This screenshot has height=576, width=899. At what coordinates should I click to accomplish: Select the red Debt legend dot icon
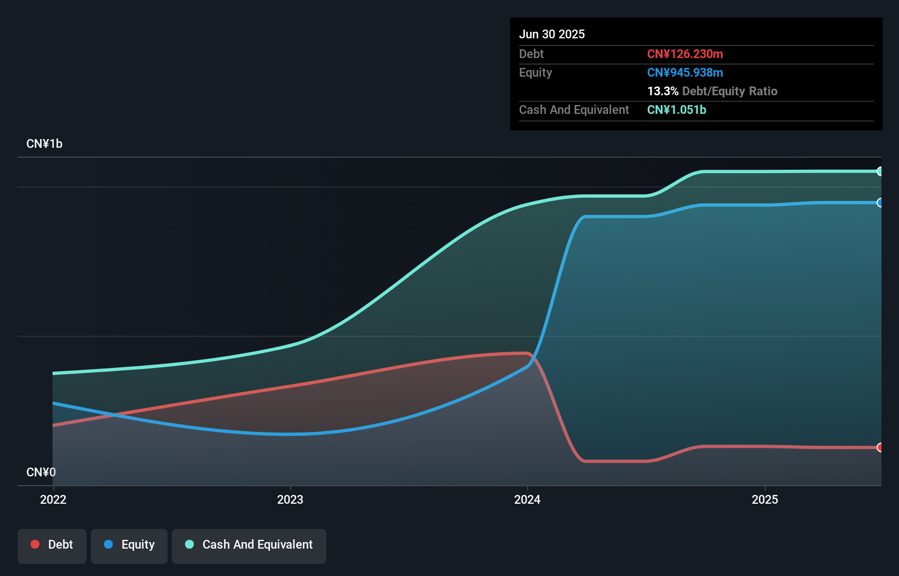(35, 544)
